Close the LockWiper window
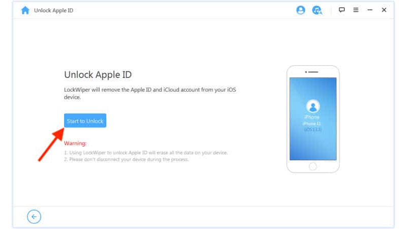Image resolution: width=407 pixels, height=229 pixels. [384, 10]
